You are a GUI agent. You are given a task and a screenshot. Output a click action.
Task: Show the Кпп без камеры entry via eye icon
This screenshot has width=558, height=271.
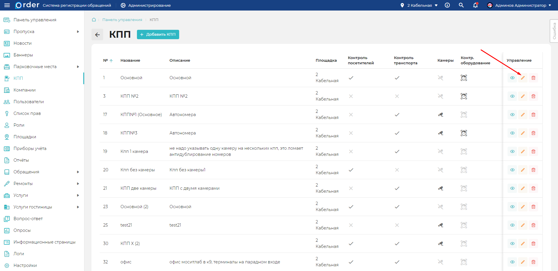pyautogui.click(x=512, y=170)
